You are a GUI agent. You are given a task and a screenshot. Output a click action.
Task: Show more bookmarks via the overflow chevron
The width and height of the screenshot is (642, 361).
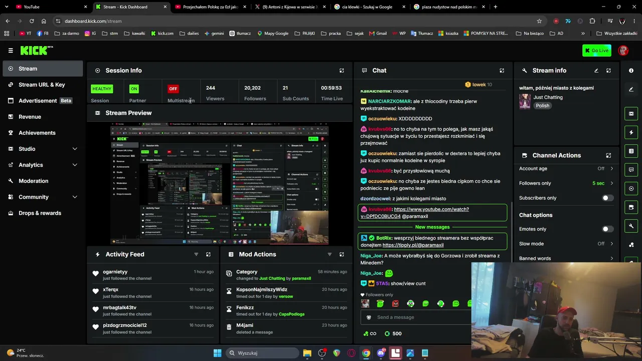(583, 34)
